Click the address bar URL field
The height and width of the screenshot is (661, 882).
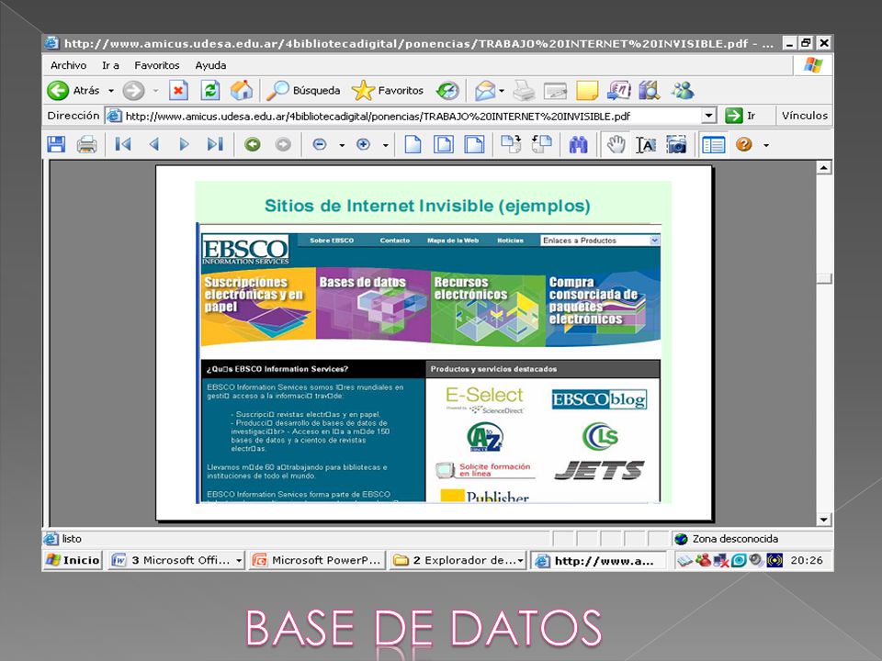pyautogui.click(x=404, y=116)
